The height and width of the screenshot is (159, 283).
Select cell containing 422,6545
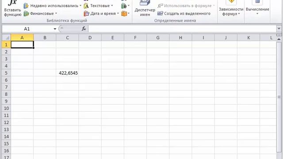(67, 73)
